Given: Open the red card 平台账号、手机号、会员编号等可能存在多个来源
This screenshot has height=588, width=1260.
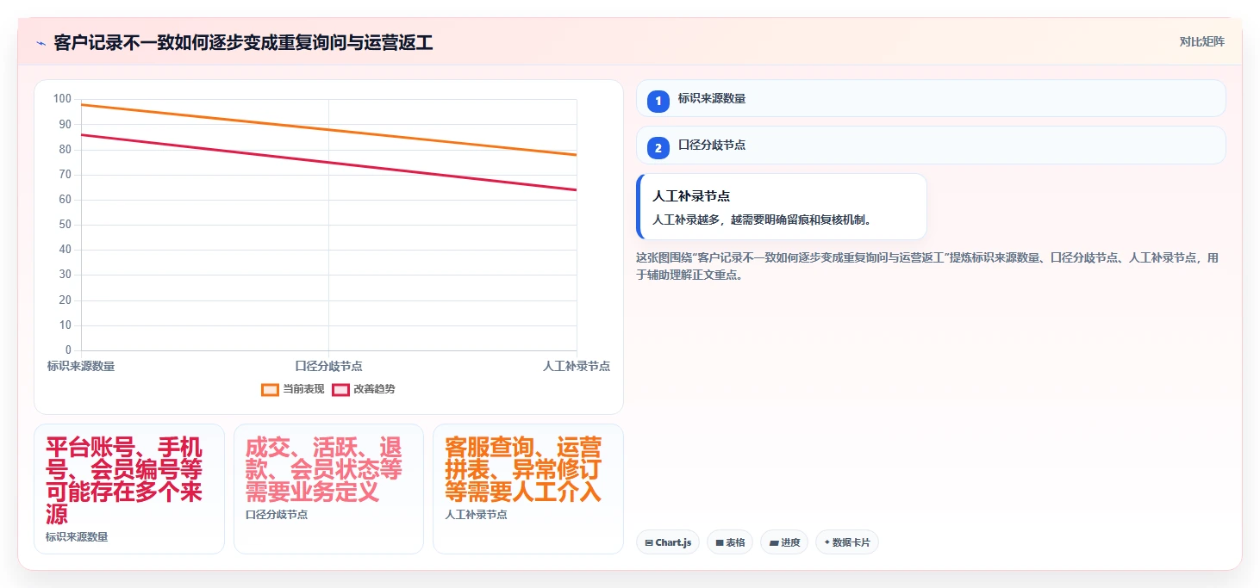Looking at the screenshot, I should [129, 489].
